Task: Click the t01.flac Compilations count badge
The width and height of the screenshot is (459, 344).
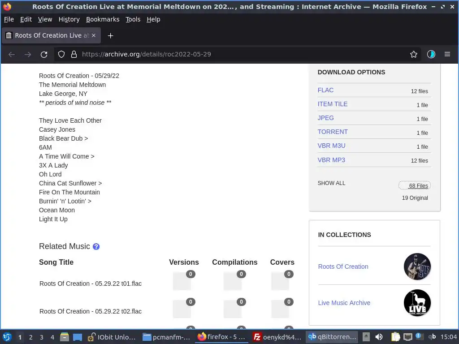Action: [241, 274]
